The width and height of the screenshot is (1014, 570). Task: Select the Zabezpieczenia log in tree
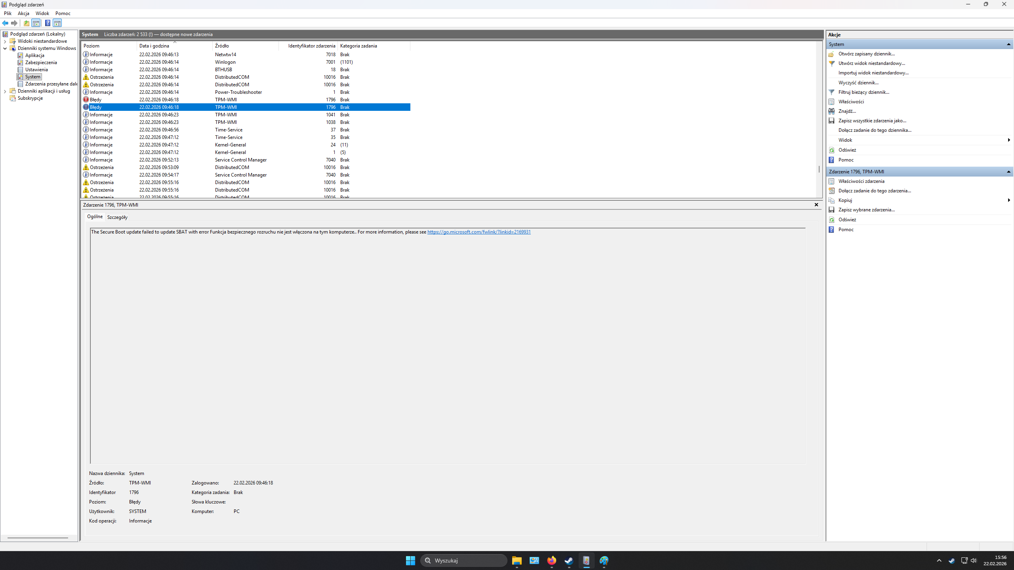coord(41,63)
